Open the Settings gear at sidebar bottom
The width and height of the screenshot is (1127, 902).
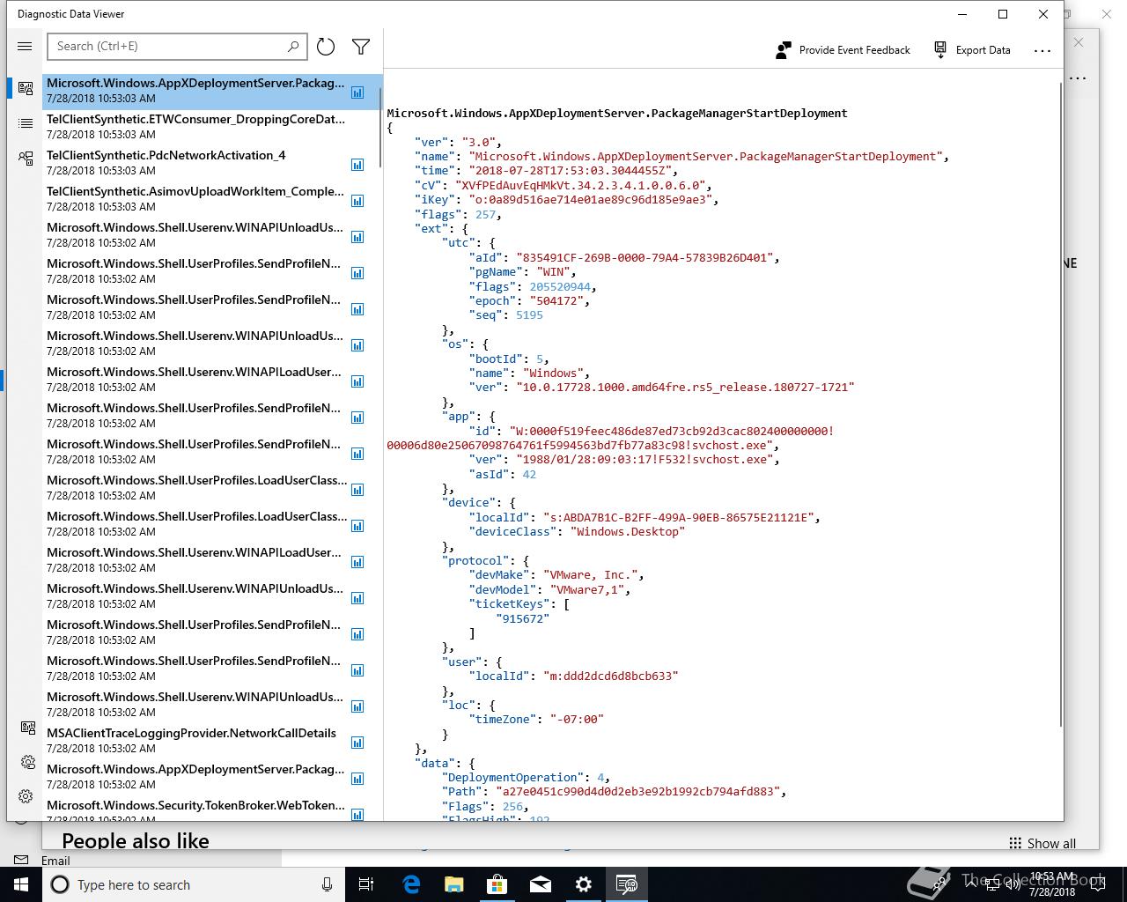26,796
